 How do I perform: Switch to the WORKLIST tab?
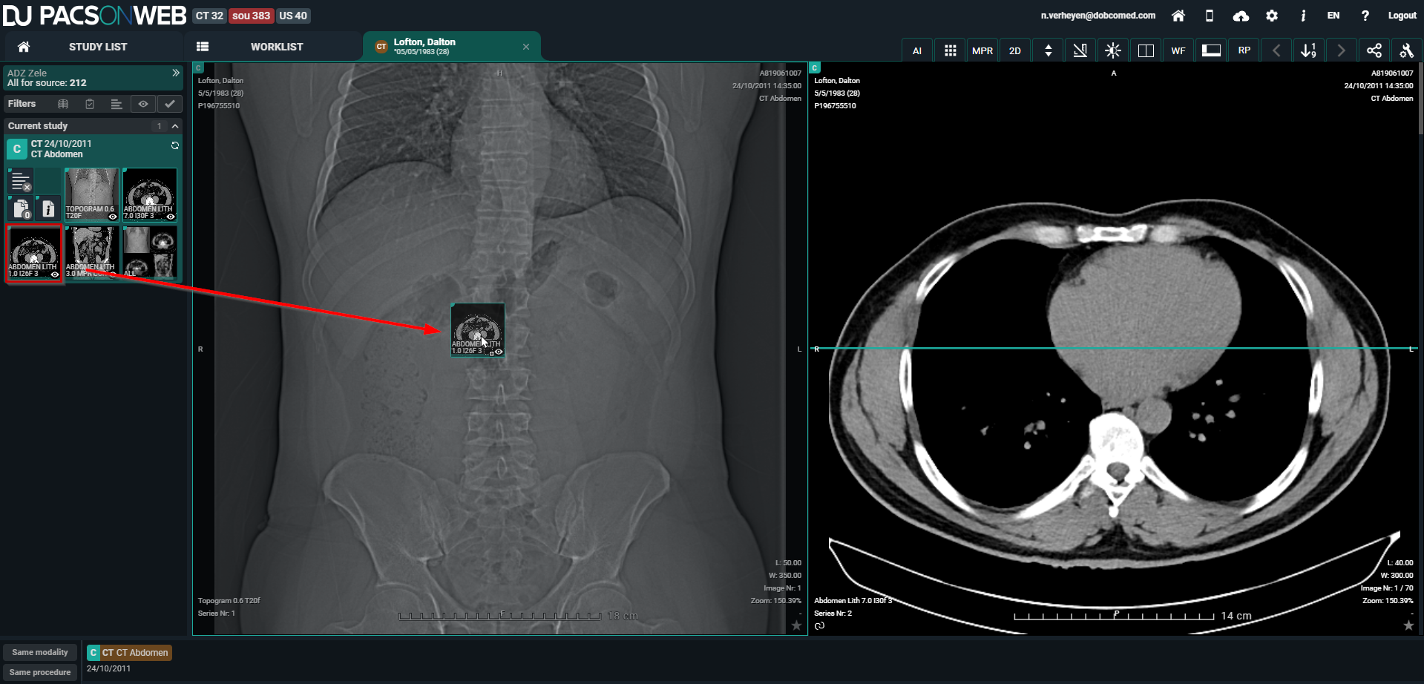click(x=276, y=47)
